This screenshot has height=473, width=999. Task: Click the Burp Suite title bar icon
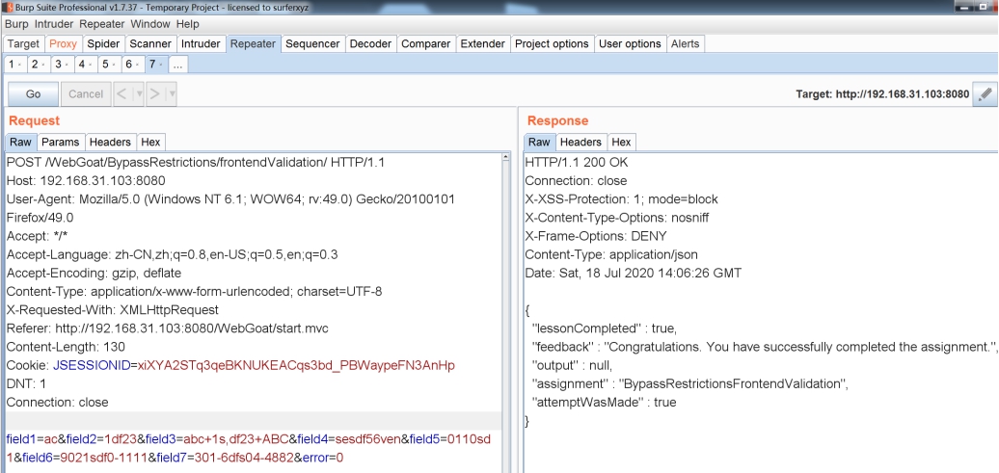tap(9, 7)
